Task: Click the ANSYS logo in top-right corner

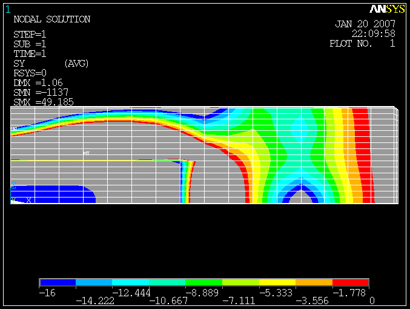Action: tap(387, 9)
